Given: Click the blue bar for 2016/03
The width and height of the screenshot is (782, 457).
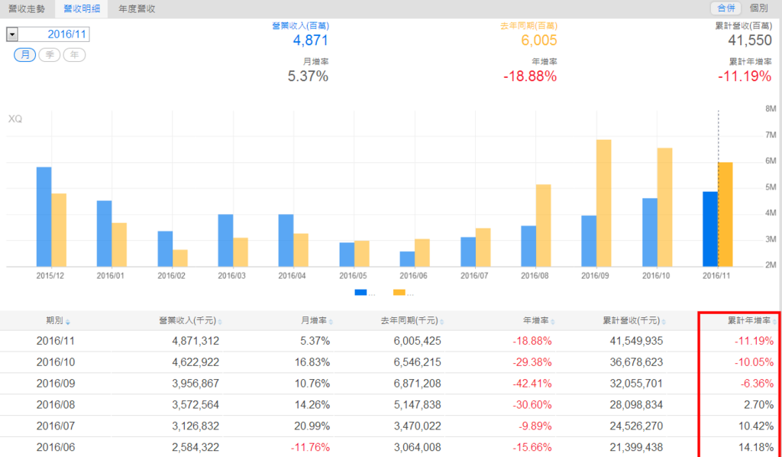Looking at the screenshot, I should click(x=225, y=241).
